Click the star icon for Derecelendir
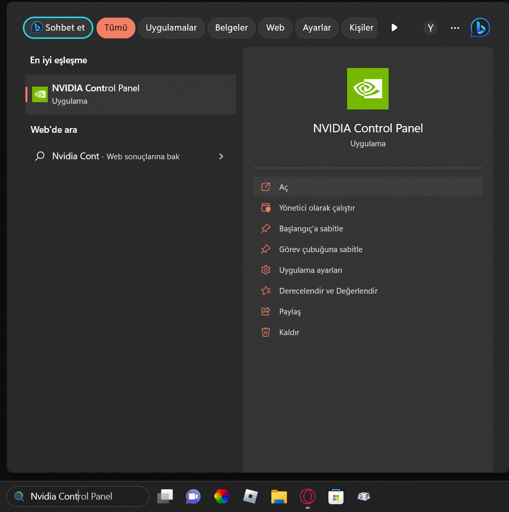Screen dimensions: 509x512 tap(266, 290)
